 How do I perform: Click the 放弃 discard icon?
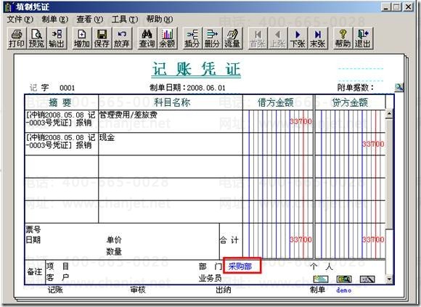[122, 38]
